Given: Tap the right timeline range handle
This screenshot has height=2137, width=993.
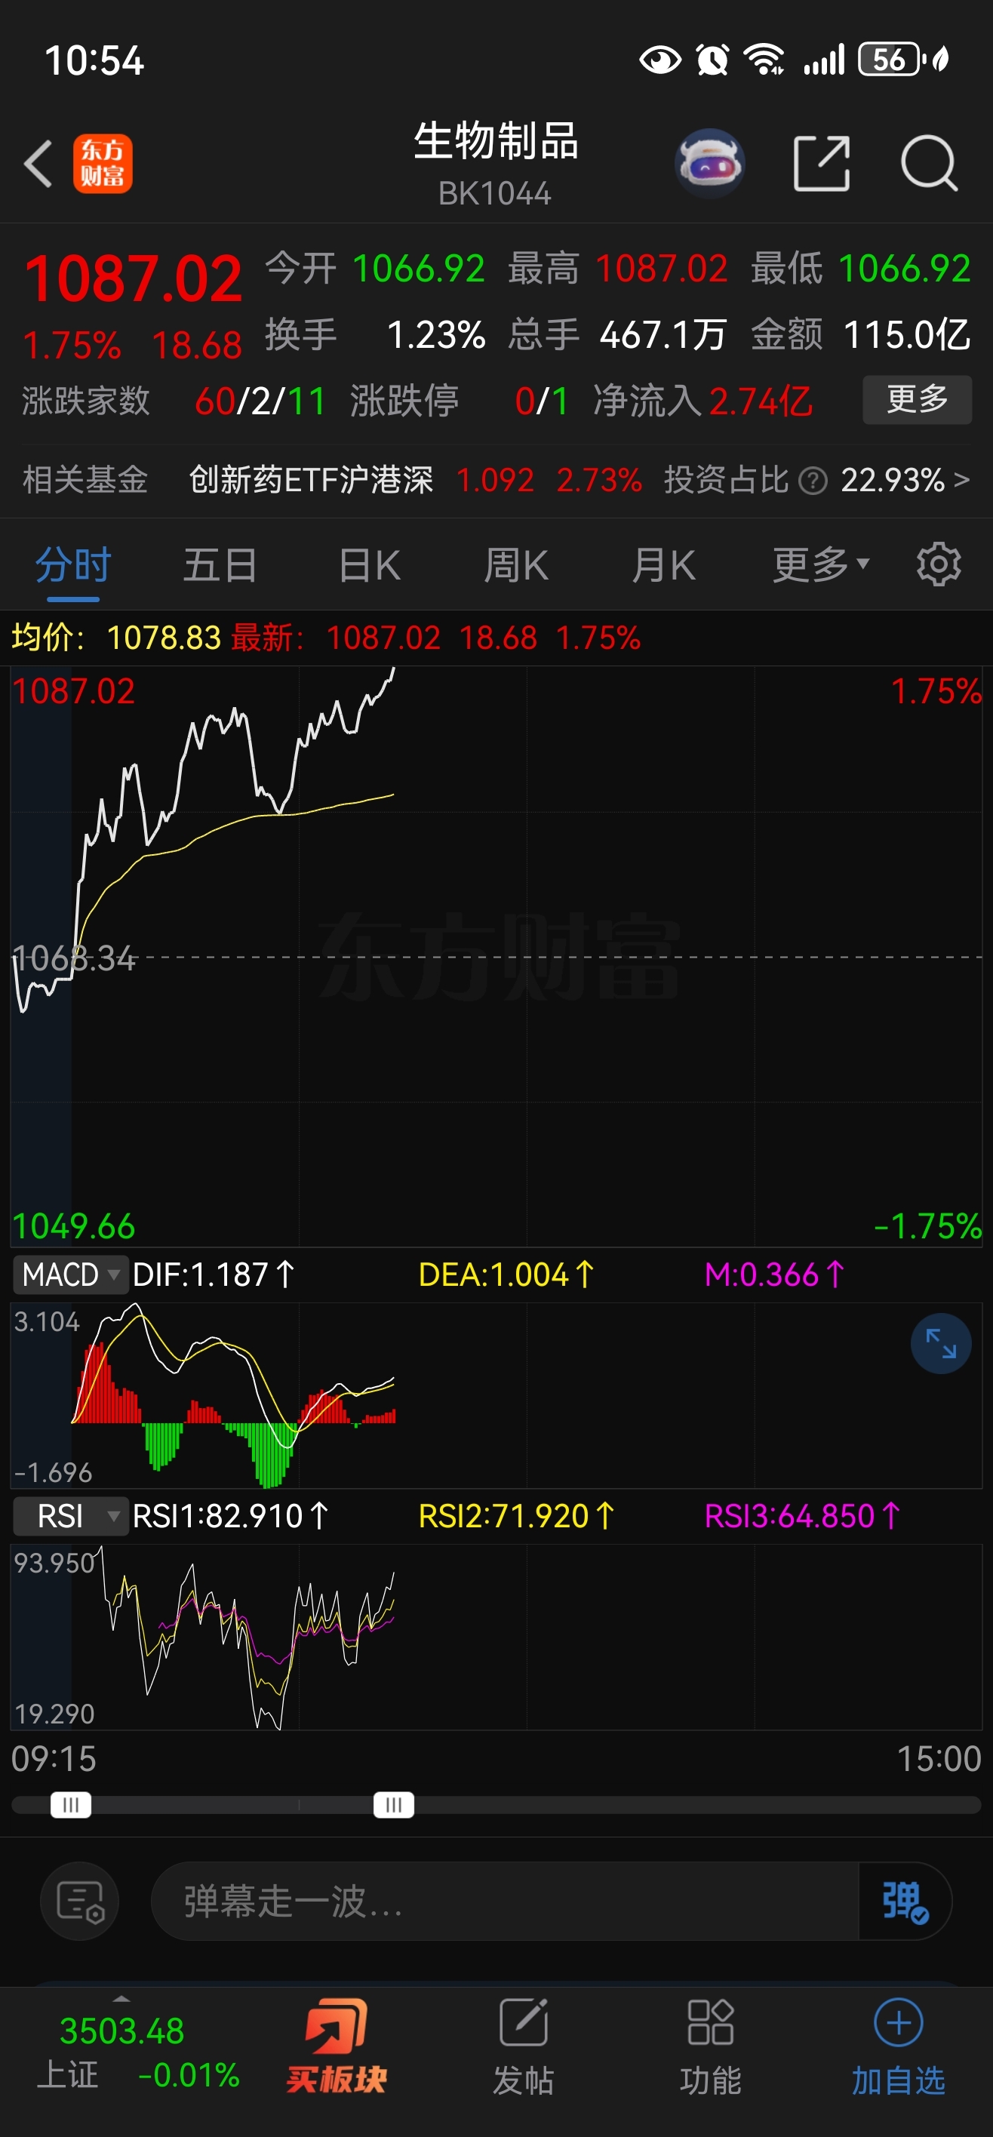Looking at the screenshot, I should (393, 1804).
